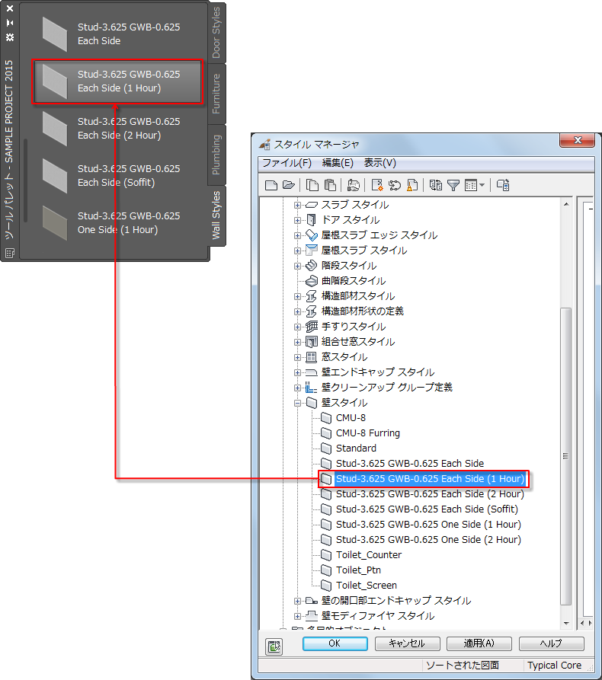Image resolution: width=602 pixels, height=680 pixels.
Task: Expand the スラブ スタイル tree node
Action: coord(297,205)
